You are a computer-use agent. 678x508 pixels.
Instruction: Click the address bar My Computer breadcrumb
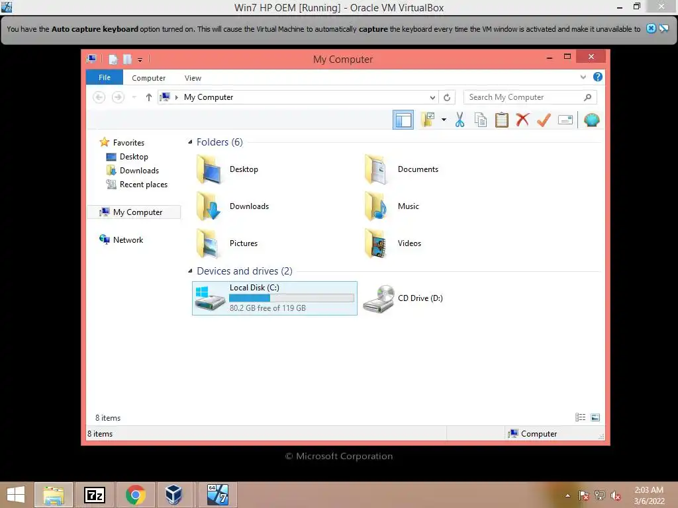209,97
